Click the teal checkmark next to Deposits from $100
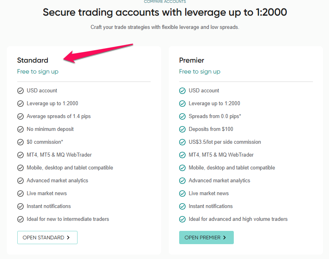The width and height of the screenshot is (329, 259). point(182,129)
